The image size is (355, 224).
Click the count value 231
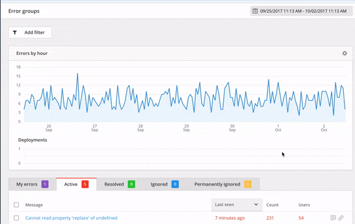[270, 218]
